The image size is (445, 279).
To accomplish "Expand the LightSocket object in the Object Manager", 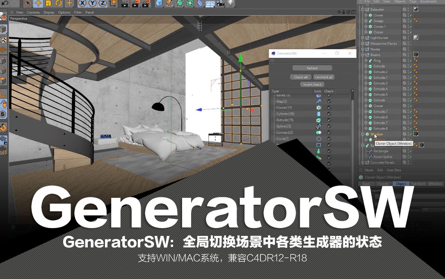I will 362,37.
